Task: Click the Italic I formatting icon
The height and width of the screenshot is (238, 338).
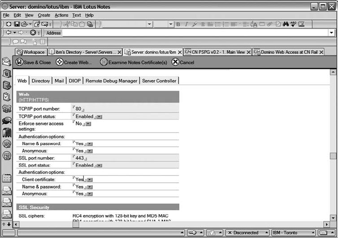Action: coord(186,24)
